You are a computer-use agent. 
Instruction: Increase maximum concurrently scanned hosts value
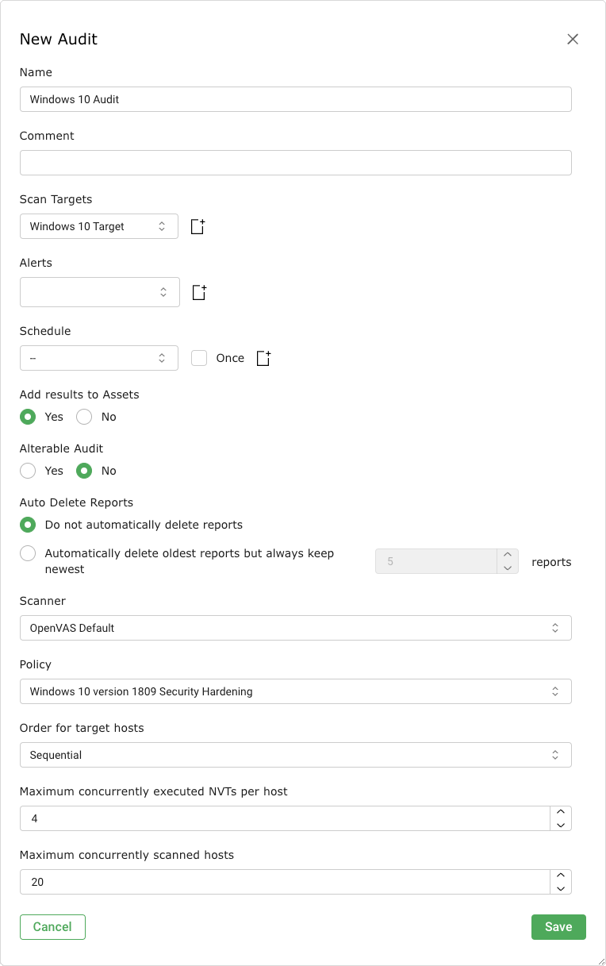tap(560, 876)
